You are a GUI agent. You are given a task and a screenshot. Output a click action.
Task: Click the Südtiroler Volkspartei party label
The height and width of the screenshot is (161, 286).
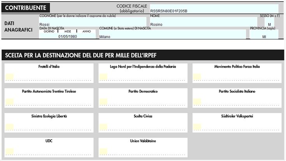pos(237,116)
